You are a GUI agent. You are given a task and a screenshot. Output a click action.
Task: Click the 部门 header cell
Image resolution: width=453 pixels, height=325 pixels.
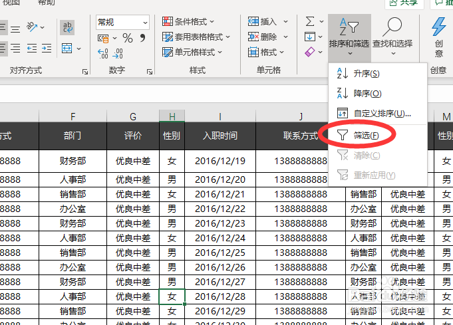(x=73, y=136)
